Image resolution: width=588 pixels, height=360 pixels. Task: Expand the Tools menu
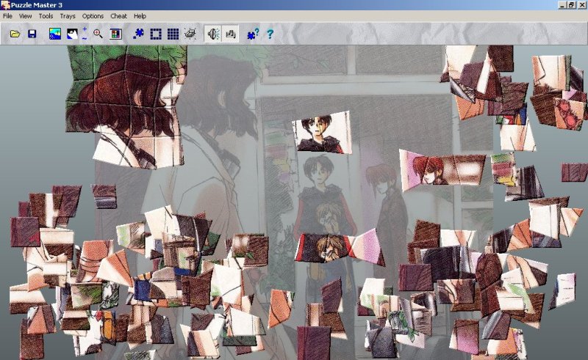click(46, 15)
